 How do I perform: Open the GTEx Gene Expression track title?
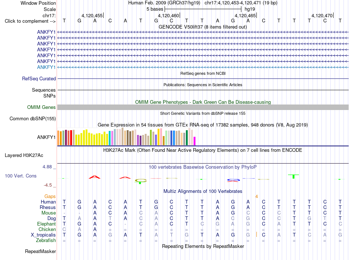203,125
